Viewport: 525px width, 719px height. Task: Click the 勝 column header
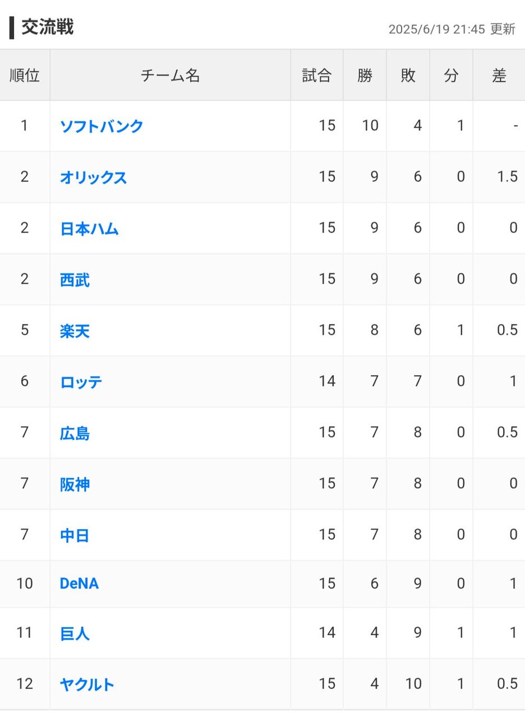365,75
